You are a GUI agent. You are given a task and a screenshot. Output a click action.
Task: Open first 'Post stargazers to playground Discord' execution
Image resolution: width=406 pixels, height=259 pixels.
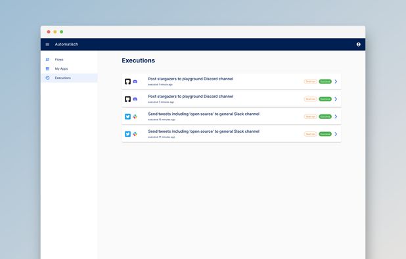click(191, 79)
